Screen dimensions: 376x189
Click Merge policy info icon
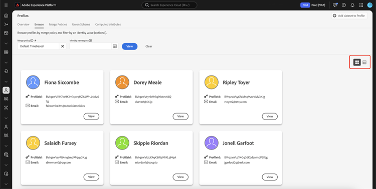click(32, 40)
